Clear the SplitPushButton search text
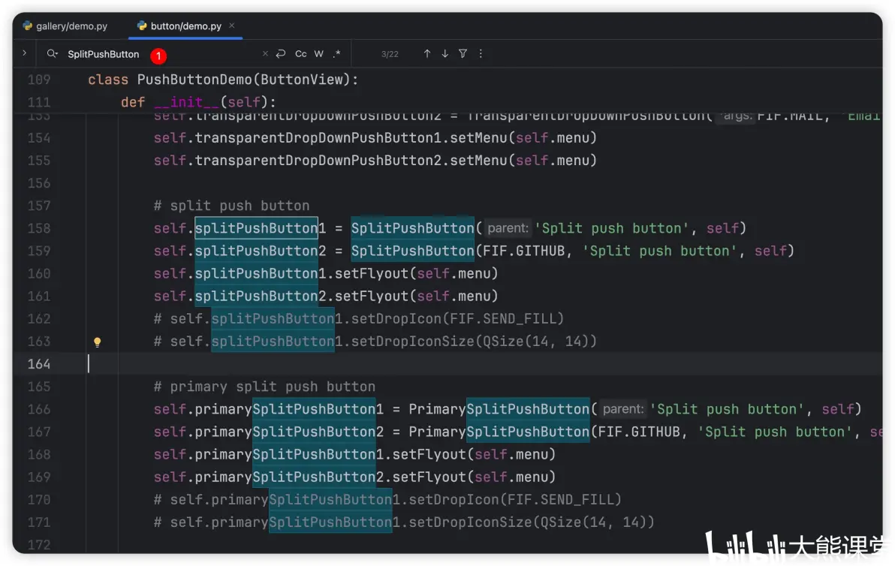The width and height of the screenshot is (895, 566). tap(265, 53)
